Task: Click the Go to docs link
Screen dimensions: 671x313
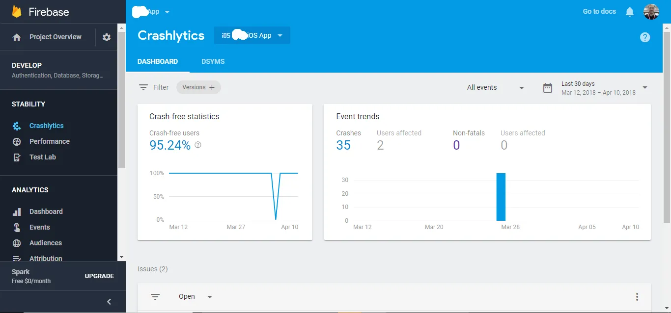Action: pos(599,11)
